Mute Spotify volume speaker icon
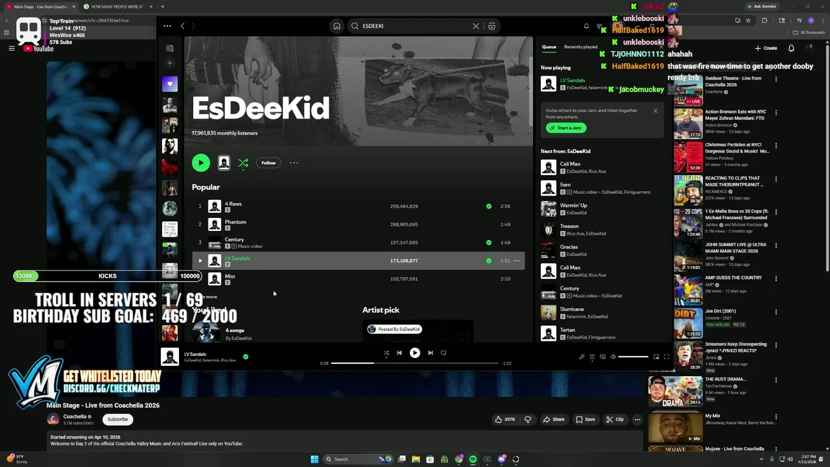This screenshot has height=467, width=830. (x=613, y=357)
